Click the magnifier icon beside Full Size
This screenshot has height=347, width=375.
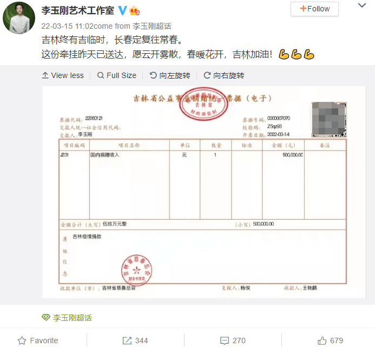[x=101, y=75]
